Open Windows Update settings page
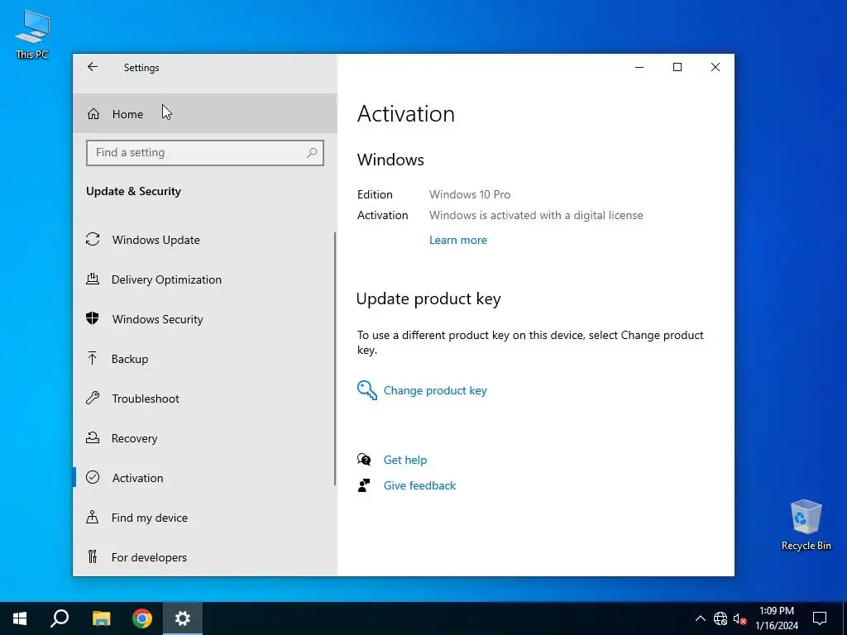This screenshot has width=847, height=635. pos(203,240)
